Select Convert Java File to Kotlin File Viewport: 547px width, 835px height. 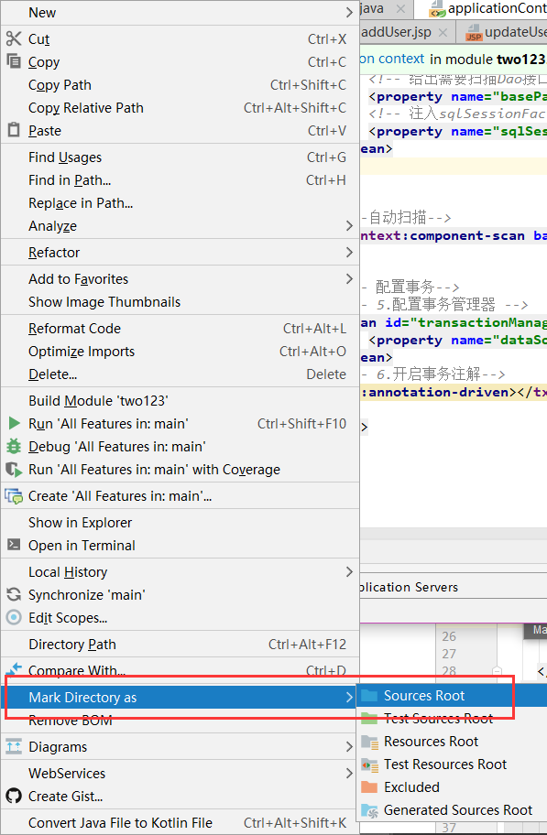180,823
